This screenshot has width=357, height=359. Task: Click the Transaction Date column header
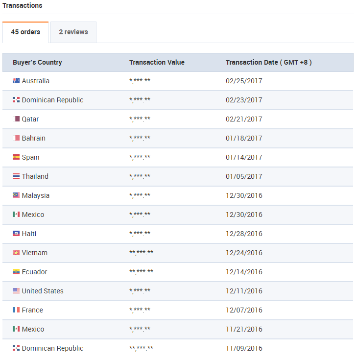point(268,63)
